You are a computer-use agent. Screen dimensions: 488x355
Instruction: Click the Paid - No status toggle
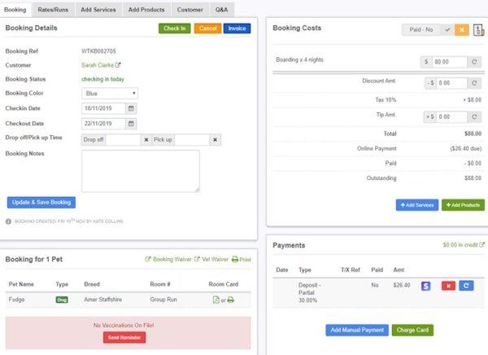coord(421,29)
